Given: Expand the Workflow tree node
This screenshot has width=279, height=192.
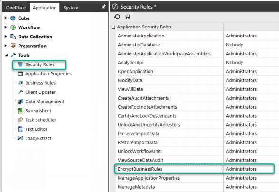Looking at the screenshot, I should 6,27.
